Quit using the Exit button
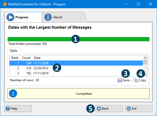Screen dimensions: 157x116 pyautogui.click(x=139, y=109)
